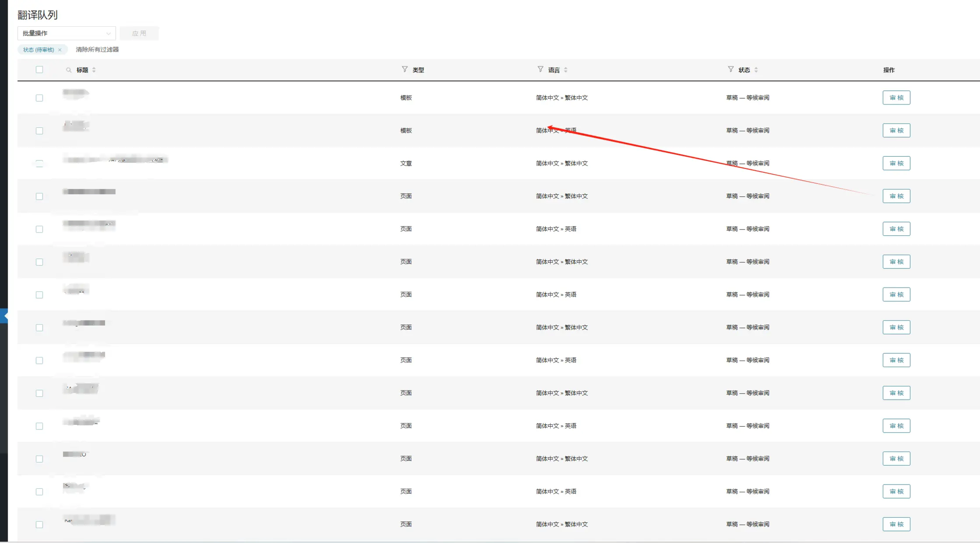Viewport: 980px width, 543px height.
Task: Click 审核 for the 模板 繁体中文 row
Action: point(896,98)
